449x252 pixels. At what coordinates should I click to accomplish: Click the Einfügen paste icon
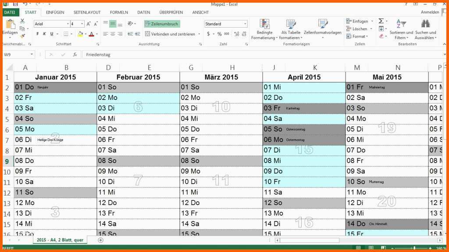pos(11,25)
